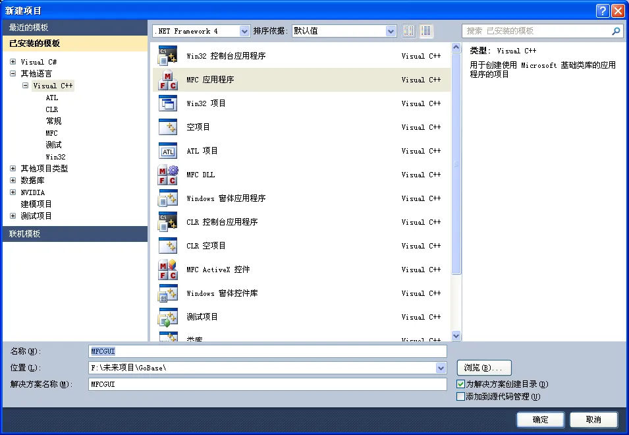The width and height of the screenshot is (629, 435).
Task: Open the 联机模板 section
Action: (75, 233)
